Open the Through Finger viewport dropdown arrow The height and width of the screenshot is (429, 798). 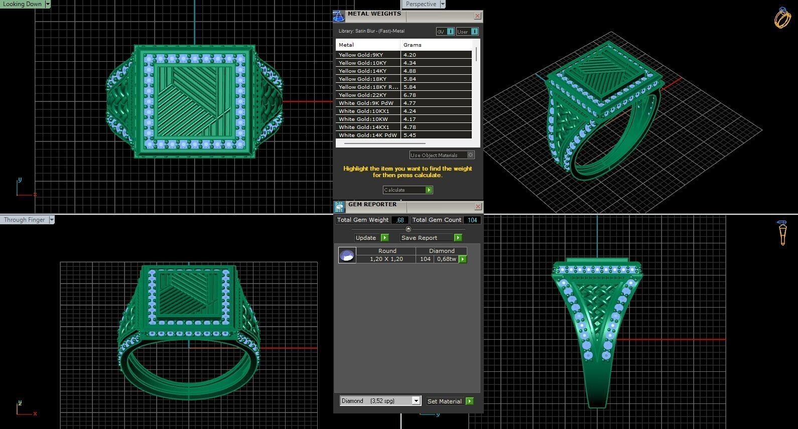point(52,220)
